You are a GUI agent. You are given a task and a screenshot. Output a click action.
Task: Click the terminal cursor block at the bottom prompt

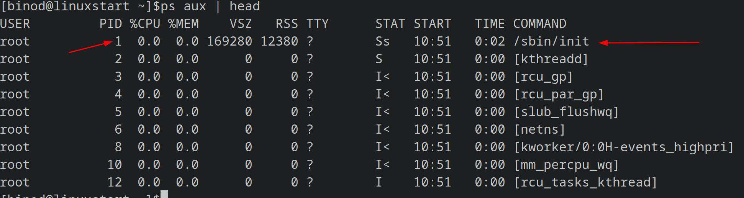[x=164, y=195]
